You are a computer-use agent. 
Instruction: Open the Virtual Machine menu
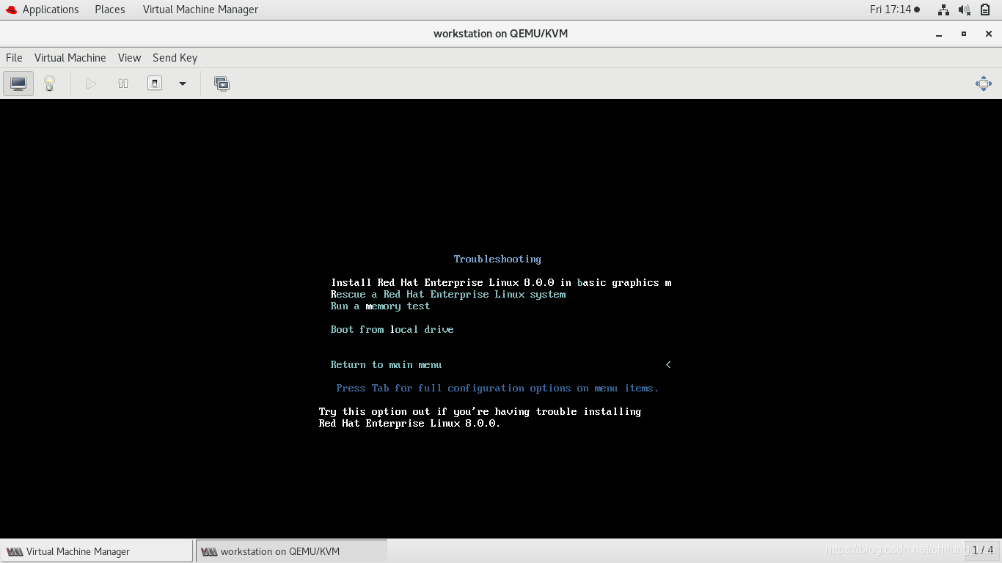(x=70, y=58)
